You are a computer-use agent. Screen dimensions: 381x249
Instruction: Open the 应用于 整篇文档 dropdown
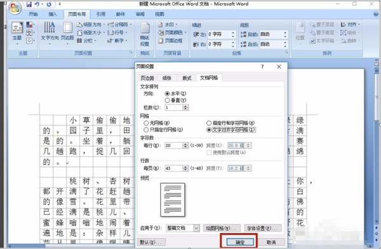click(x=183, y=228)
